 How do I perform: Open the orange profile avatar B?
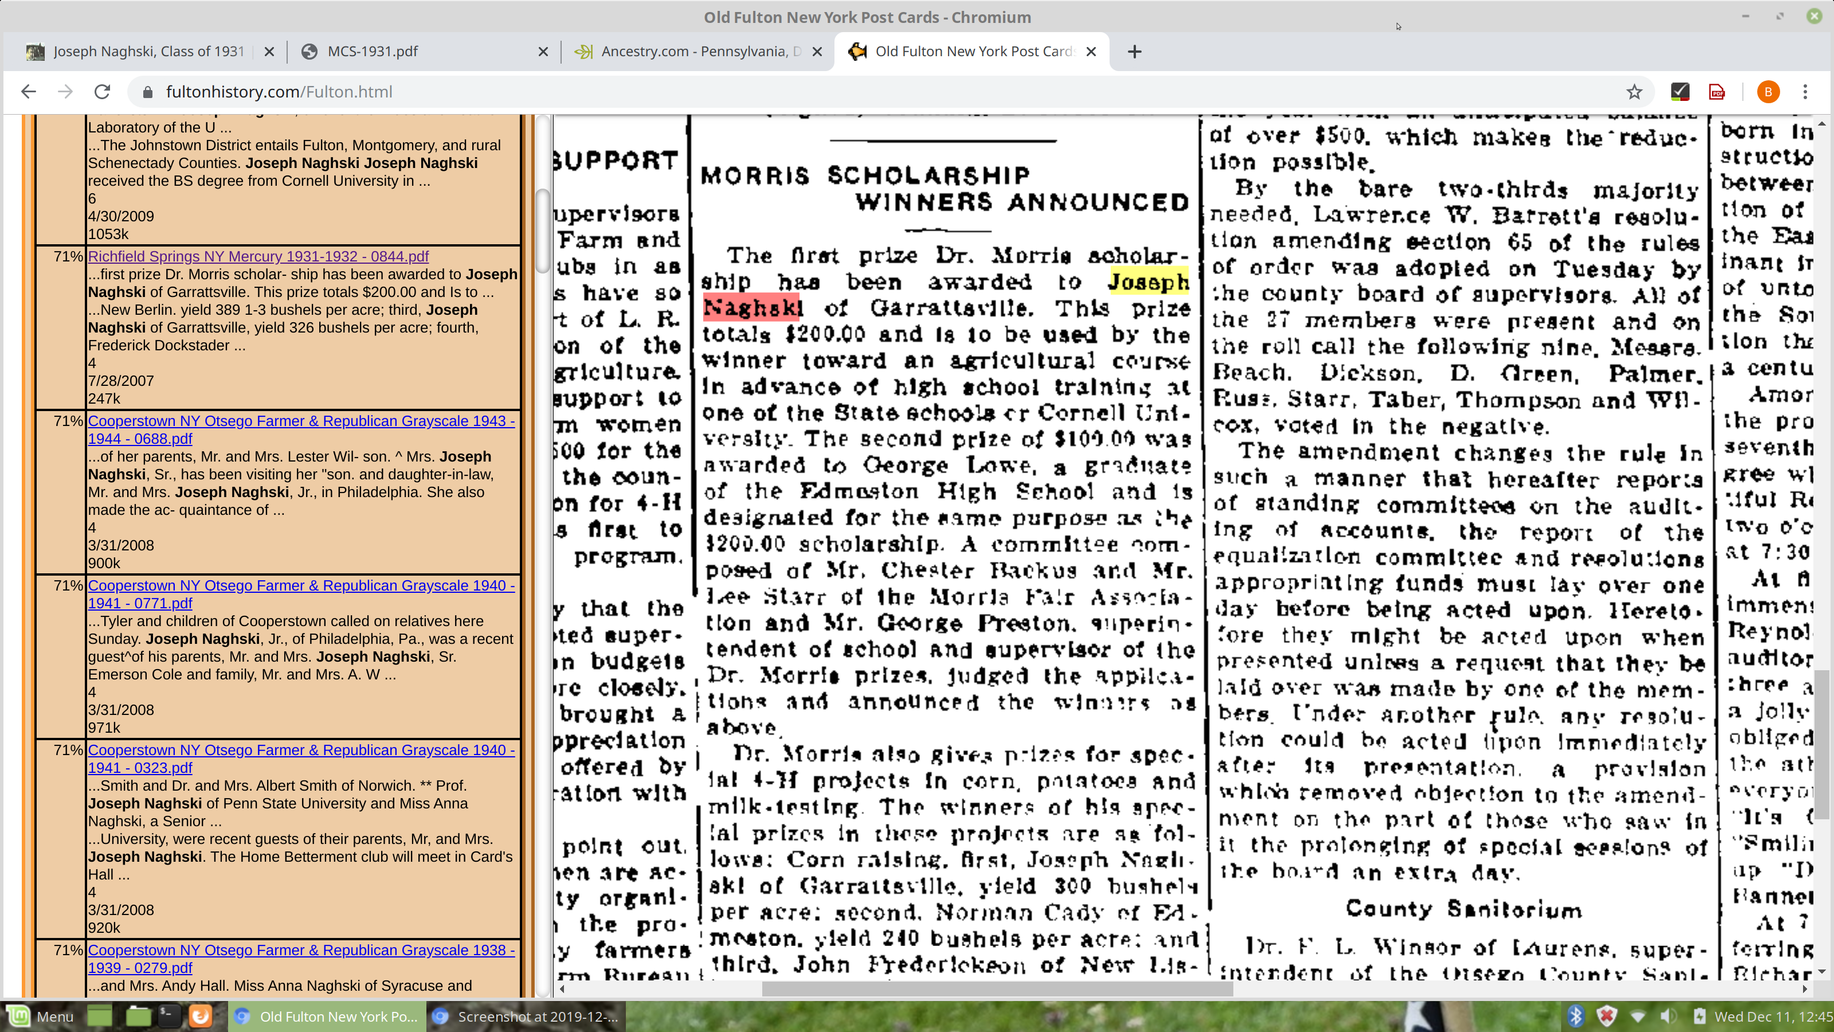1769,92
